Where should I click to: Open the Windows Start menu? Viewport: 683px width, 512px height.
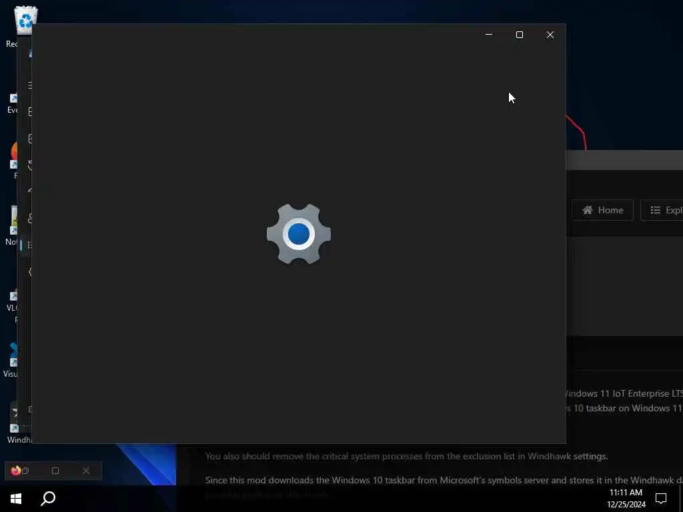pyautogui.click(x=16, y=499)
